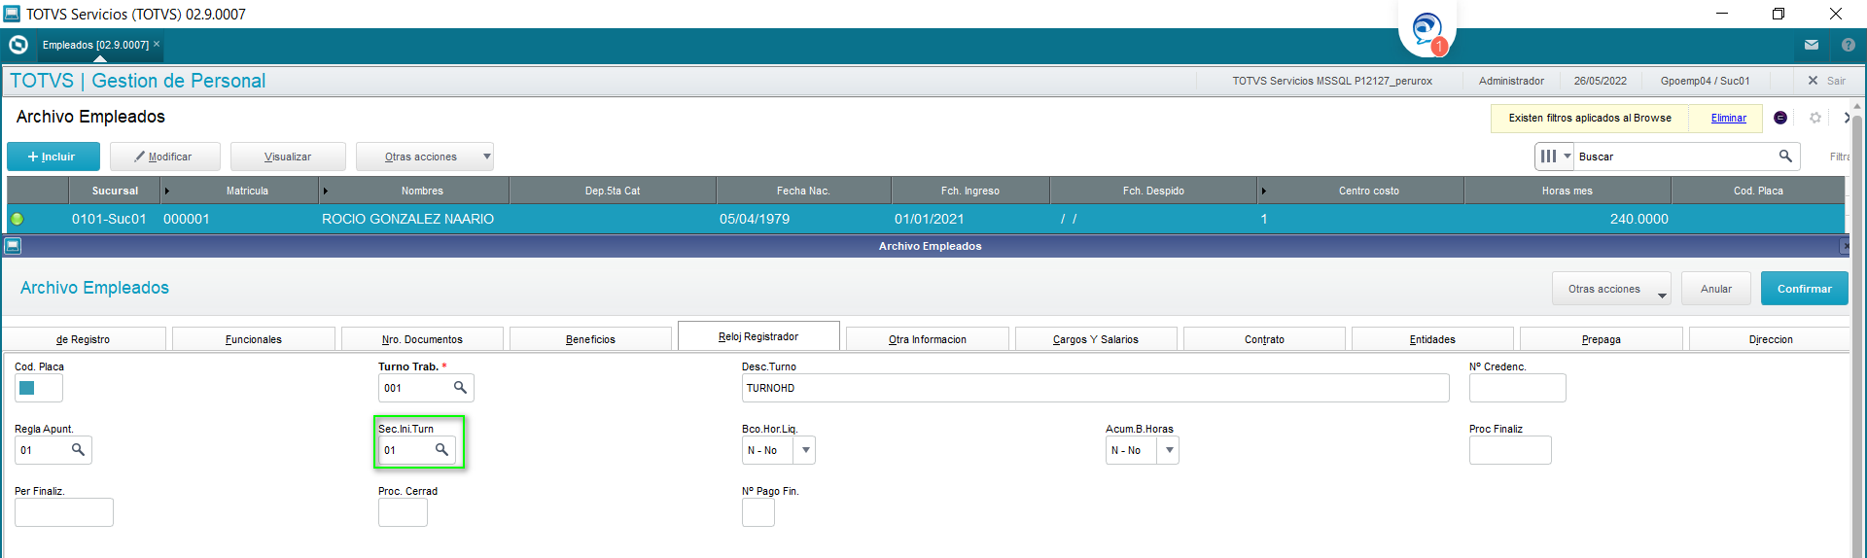
Task: Open the help question mark icon
Action: [x=1849, y=45]
